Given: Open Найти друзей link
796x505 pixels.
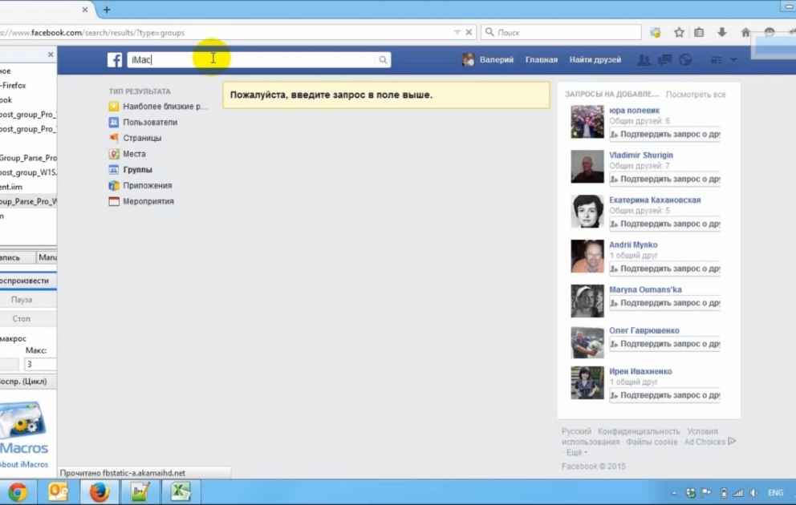Looking at the screenshot, I should coord(595,60).
